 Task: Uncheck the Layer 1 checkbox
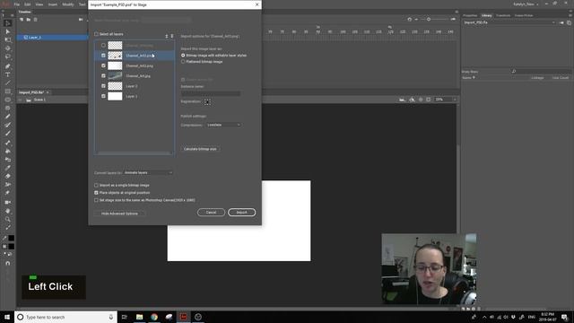click(103, 96)
